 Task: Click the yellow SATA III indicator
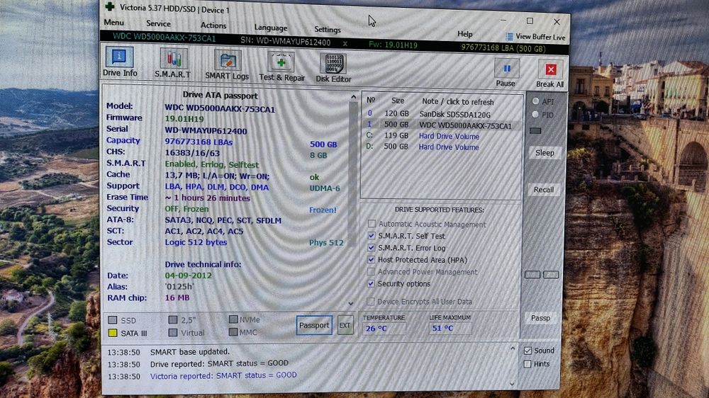coord(113,333)
